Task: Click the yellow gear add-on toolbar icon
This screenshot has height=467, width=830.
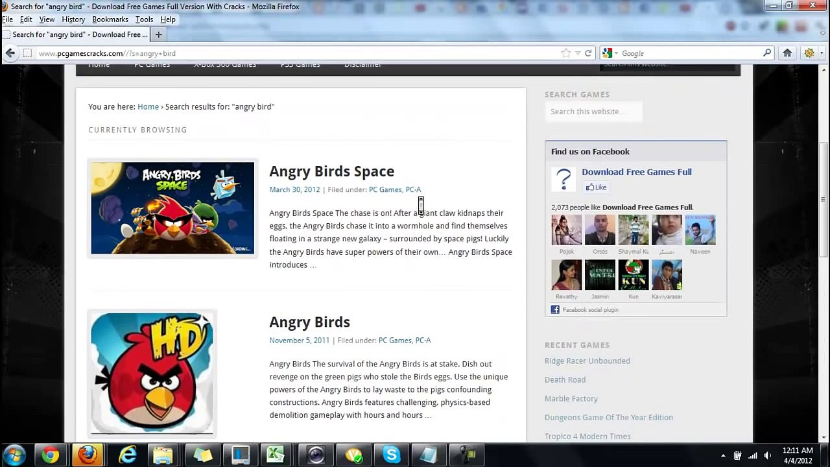Action: tap(809, 53)
